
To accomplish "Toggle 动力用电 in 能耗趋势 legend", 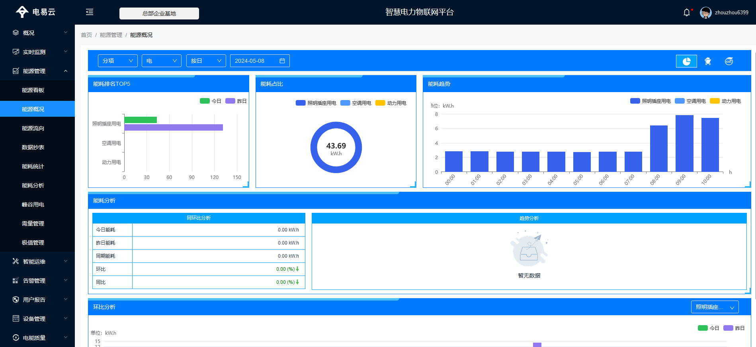I will [x=725, y=101].
